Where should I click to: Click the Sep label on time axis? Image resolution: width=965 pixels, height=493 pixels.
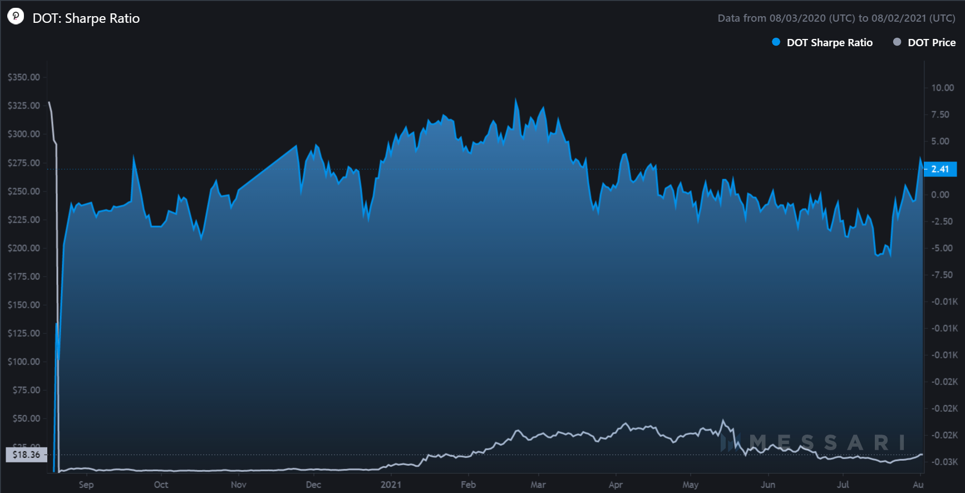tap(86, 485)
